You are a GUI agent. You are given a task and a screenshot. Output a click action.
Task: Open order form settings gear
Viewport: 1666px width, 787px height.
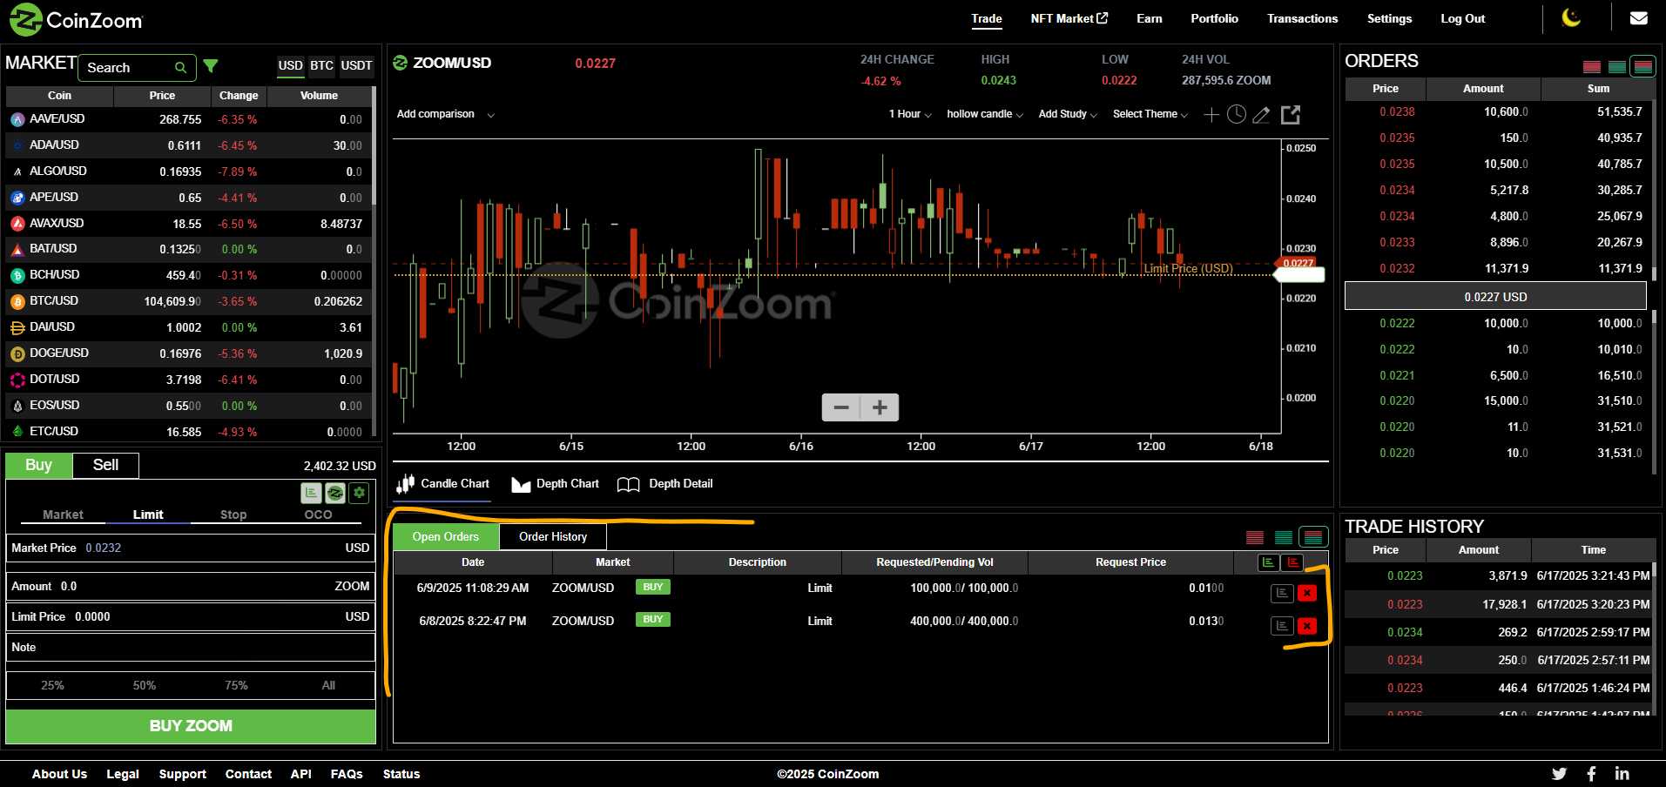pos(359,493)
